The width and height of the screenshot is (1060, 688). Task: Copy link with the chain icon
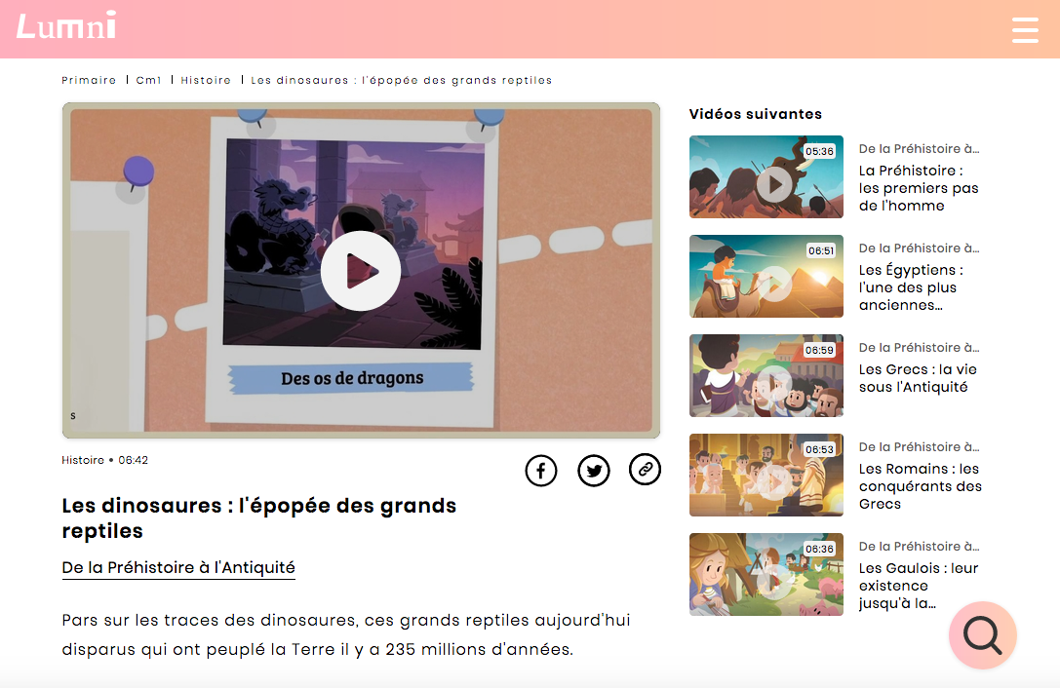tap(645, 469)
